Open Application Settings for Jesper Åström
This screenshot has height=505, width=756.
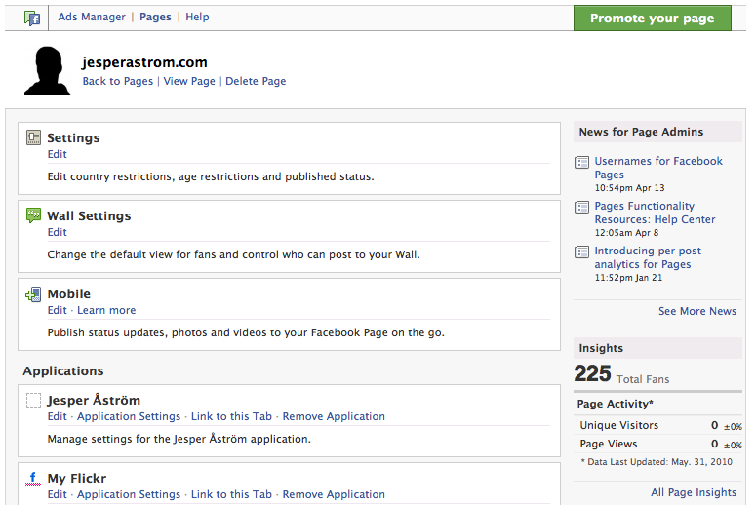[129, 416]
